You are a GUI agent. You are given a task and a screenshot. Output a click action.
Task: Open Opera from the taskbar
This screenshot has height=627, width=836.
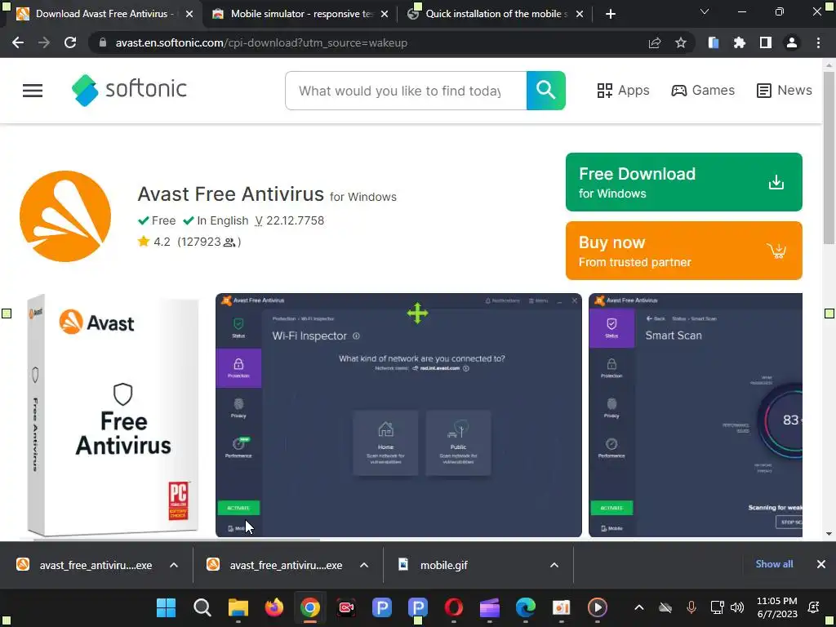[x=453, y=607]
